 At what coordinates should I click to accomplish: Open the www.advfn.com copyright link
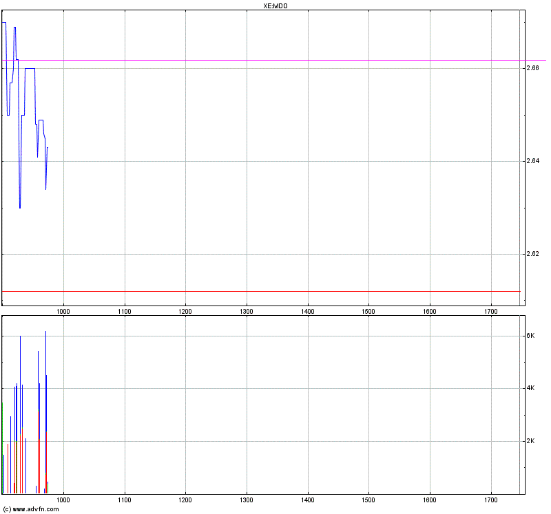31,509
